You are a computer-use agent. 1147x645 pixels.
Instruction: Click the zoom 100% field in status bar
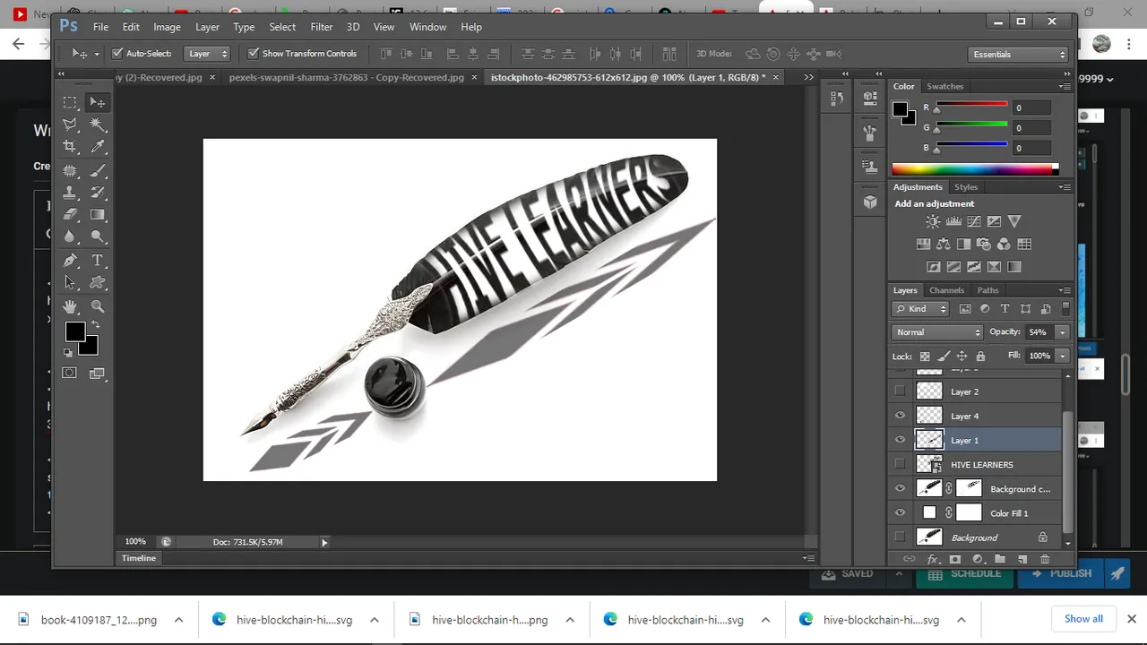[x=135, y=542]
